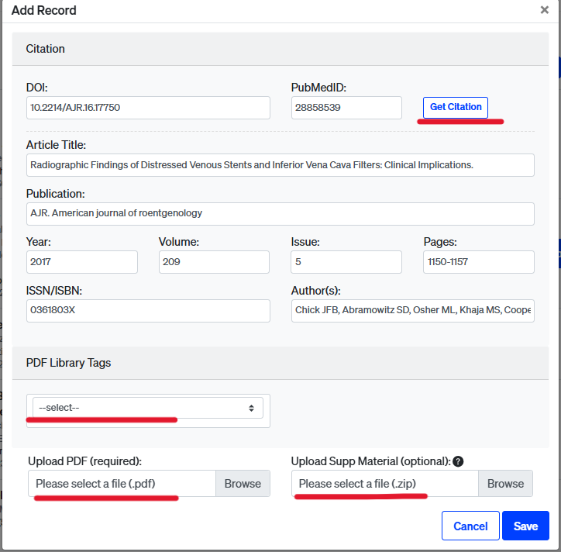
Task: Click into the DOI input field
Action: click(148, 108)
